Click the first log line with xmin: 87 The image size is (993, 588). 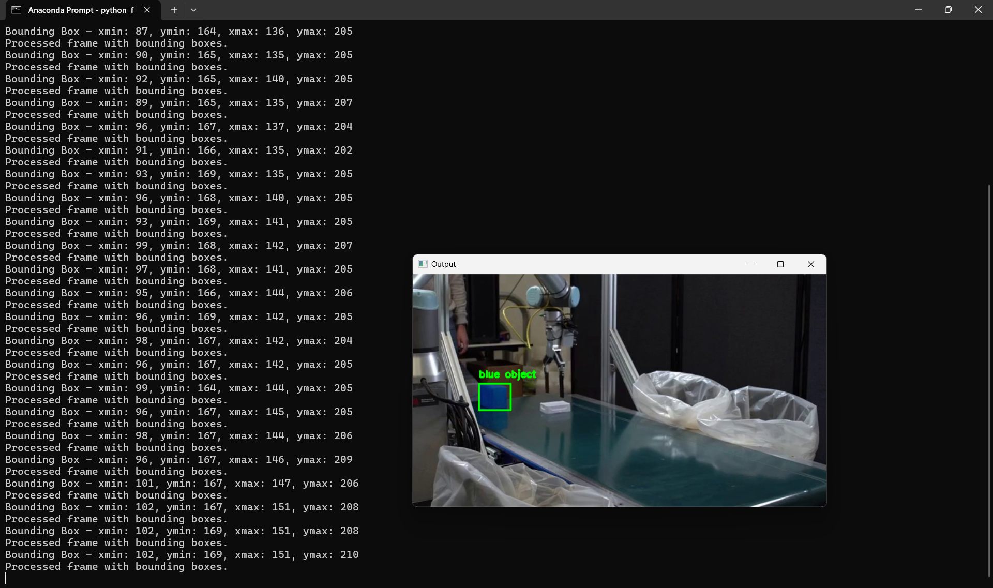178,32
